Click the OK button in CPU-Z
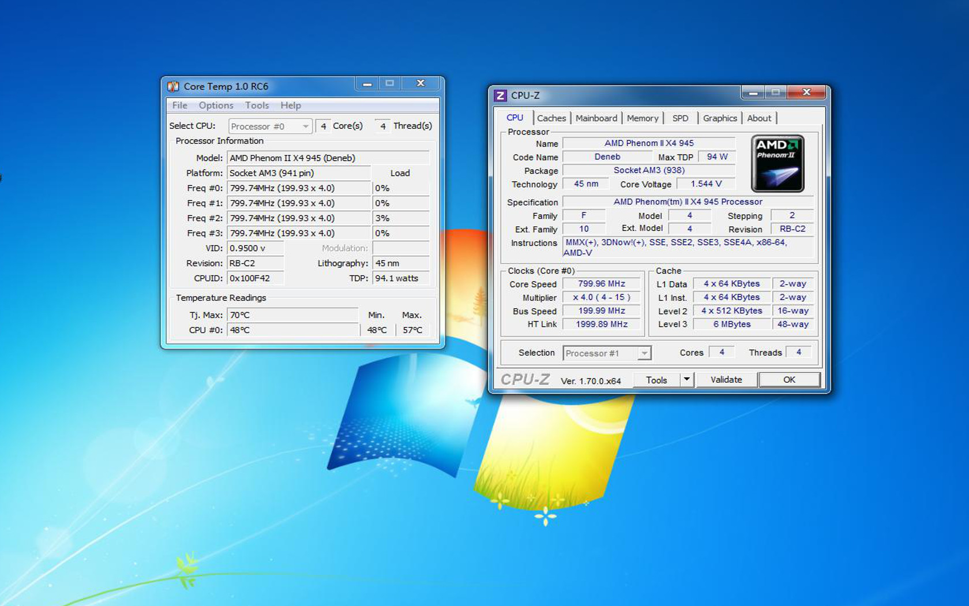 click(x=789, y=380)
